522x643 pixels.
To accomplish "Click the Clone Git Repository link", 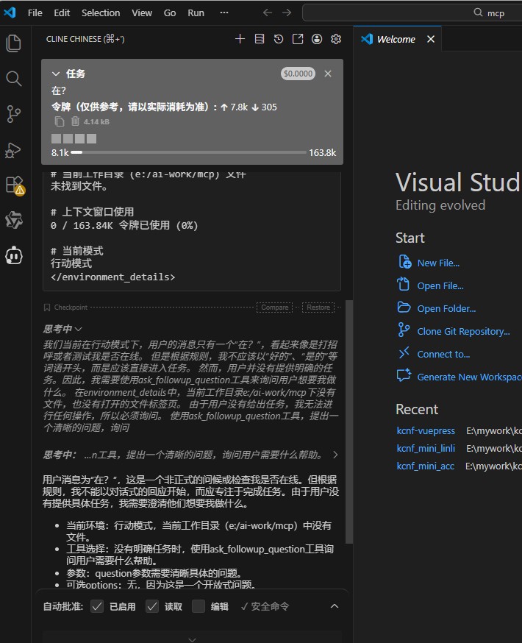I will pos(463,331).
